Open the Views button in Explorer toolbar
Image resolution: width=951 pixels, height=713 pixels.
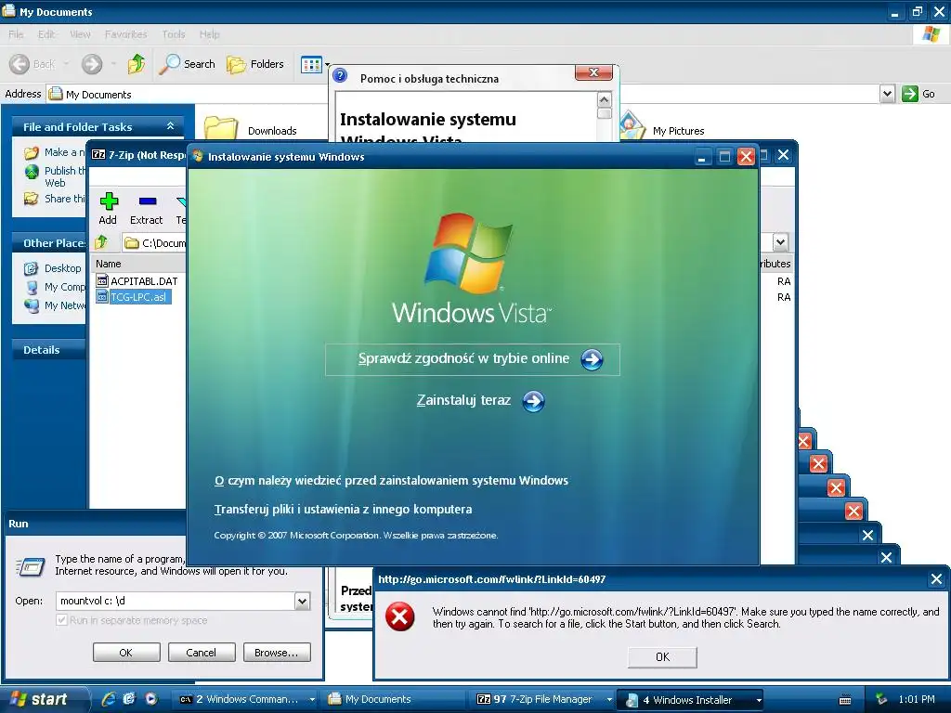(312, 64)
